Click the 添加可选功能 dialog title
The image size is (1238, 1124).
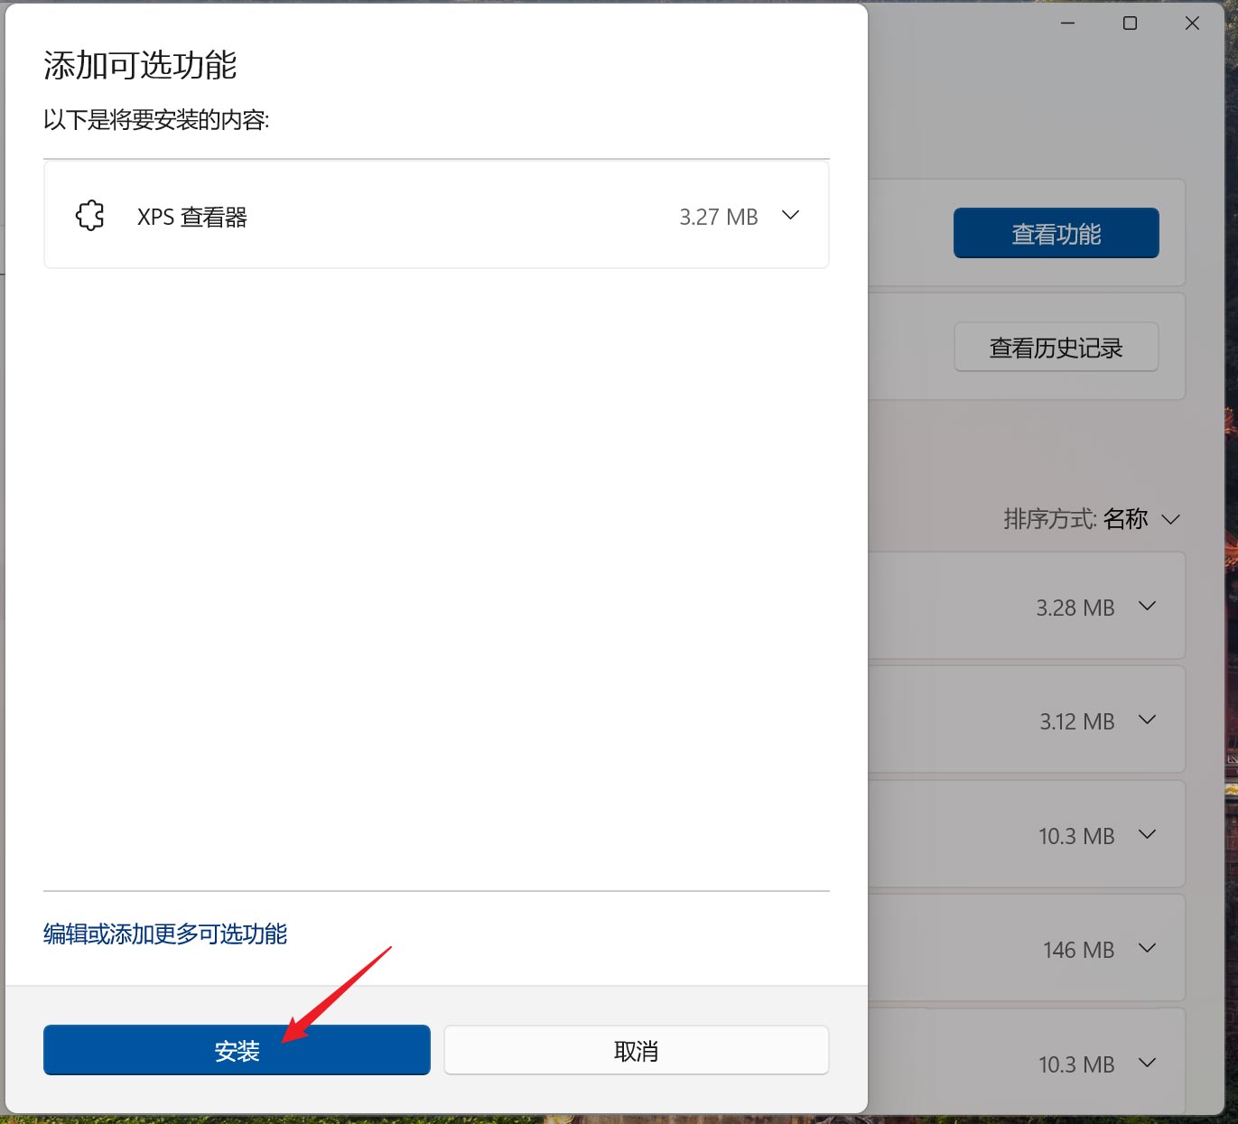pyautogui.click(x=140, y=66)
